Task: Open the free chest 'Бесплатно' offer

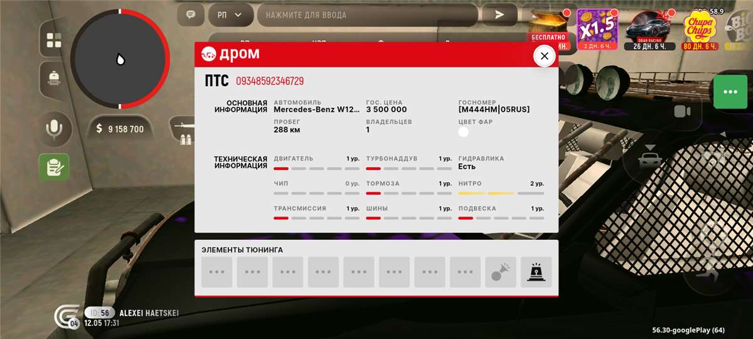Action: [x=550, y=30]
